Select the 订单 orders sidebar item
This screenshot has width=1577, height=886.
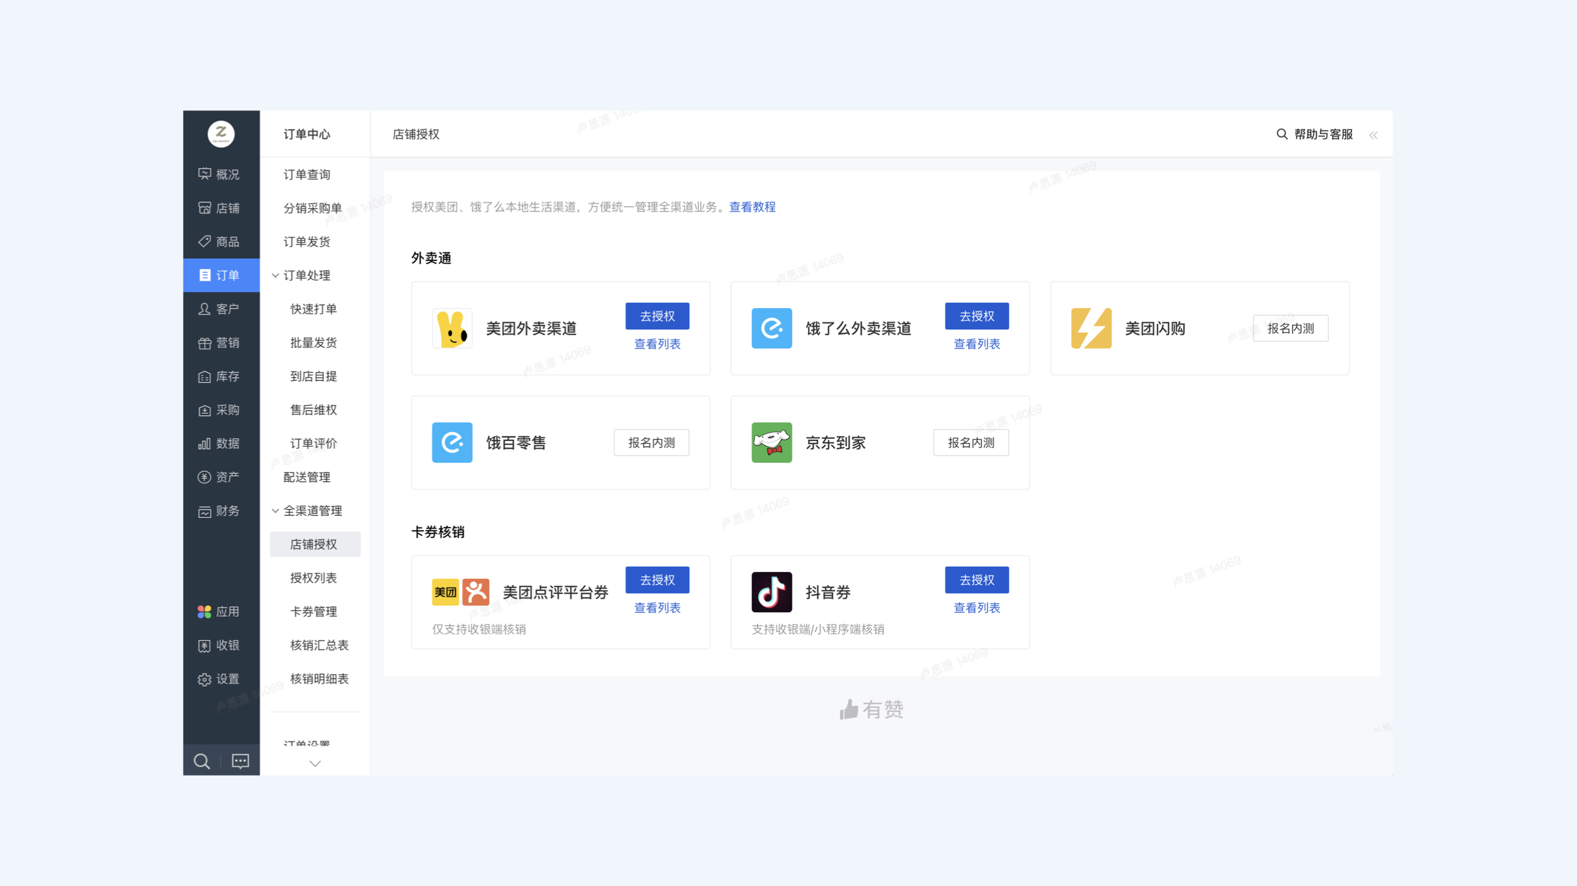point(221,275)
